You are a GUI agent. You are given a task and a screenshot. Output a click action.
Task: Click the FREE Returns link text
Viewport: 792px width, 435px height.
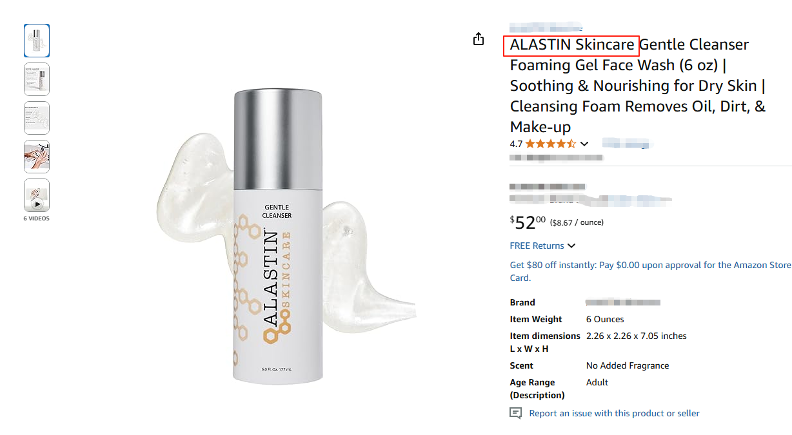(x=537, y=246)
